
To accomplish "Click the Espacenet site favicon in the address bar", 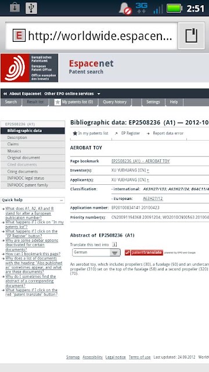I will (19, 36).
